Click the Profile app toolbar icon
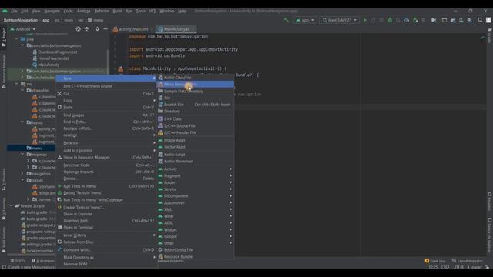The image size is (493, 277). pos(407,20)
